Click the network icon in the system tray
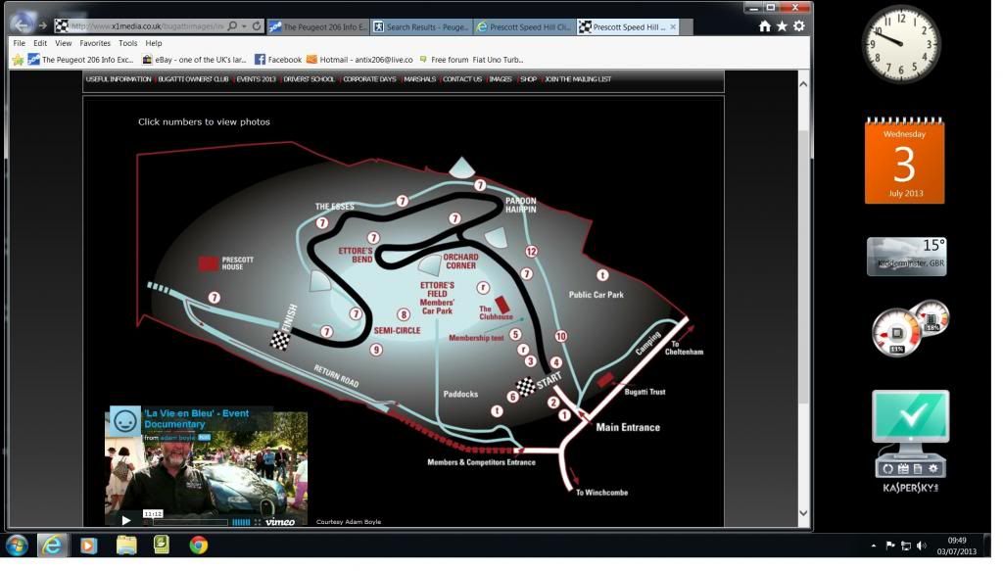This screenshot has height=571, width=1003. (x=906, y=546)
